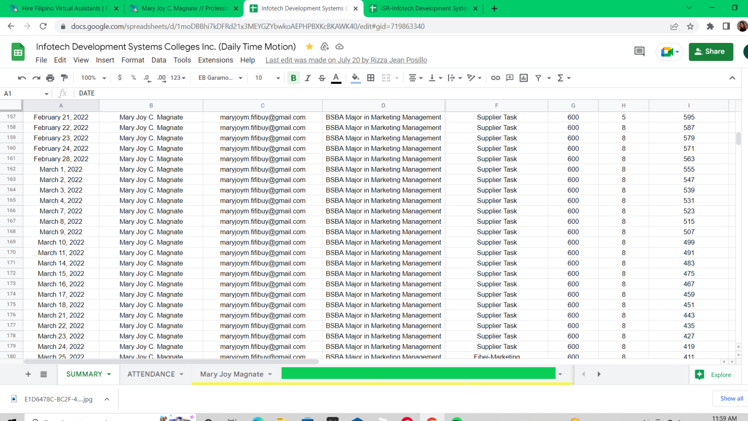748x421 pixels.
Task: Open the last edit history link
Action: pos(346,60)
